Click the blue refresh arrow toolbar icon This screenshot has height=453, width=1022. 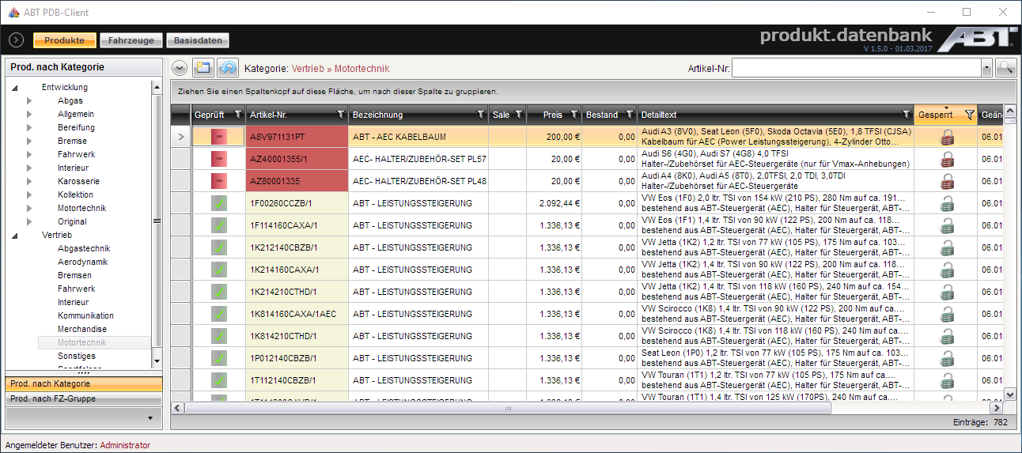click(x=227, y=69)
